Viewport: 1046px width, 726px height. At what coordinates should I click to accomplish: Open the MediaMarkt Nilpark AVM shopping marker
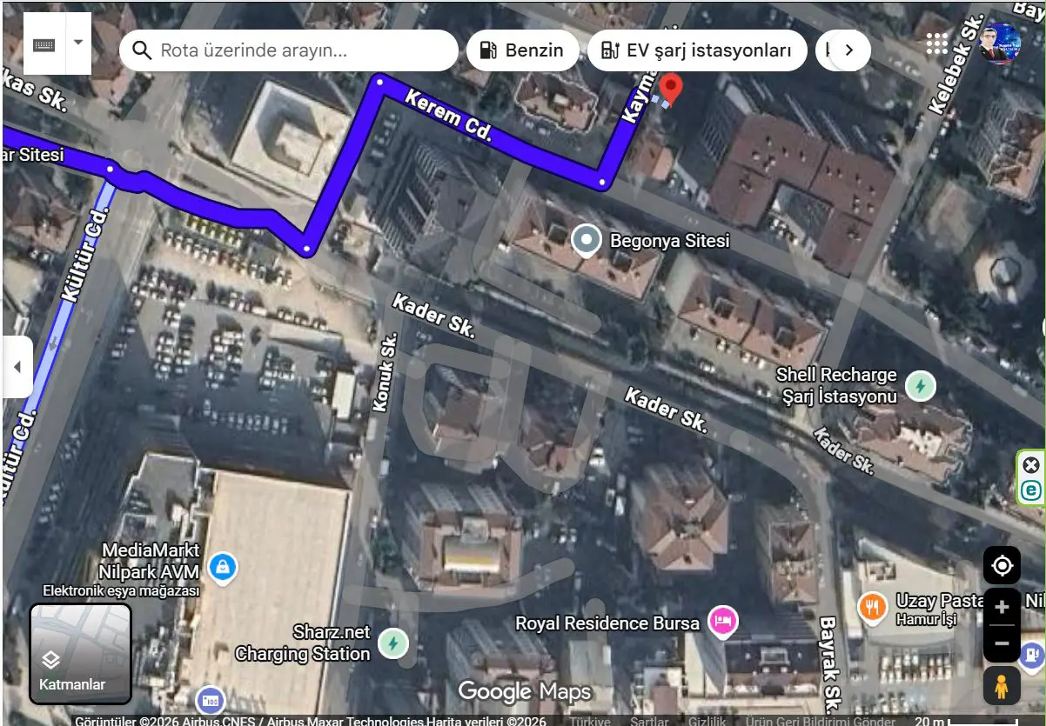click(223, 569)
